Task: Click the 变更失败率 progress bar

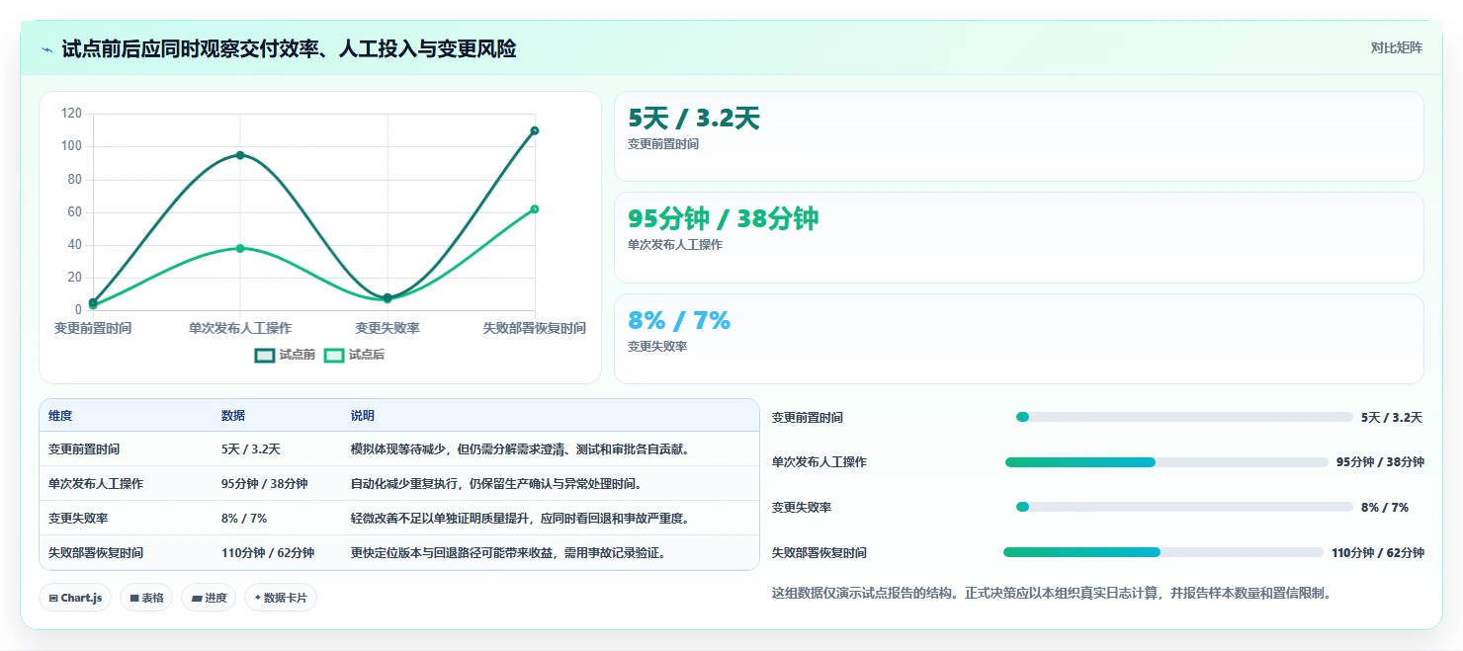Action: click(1184, 507)
